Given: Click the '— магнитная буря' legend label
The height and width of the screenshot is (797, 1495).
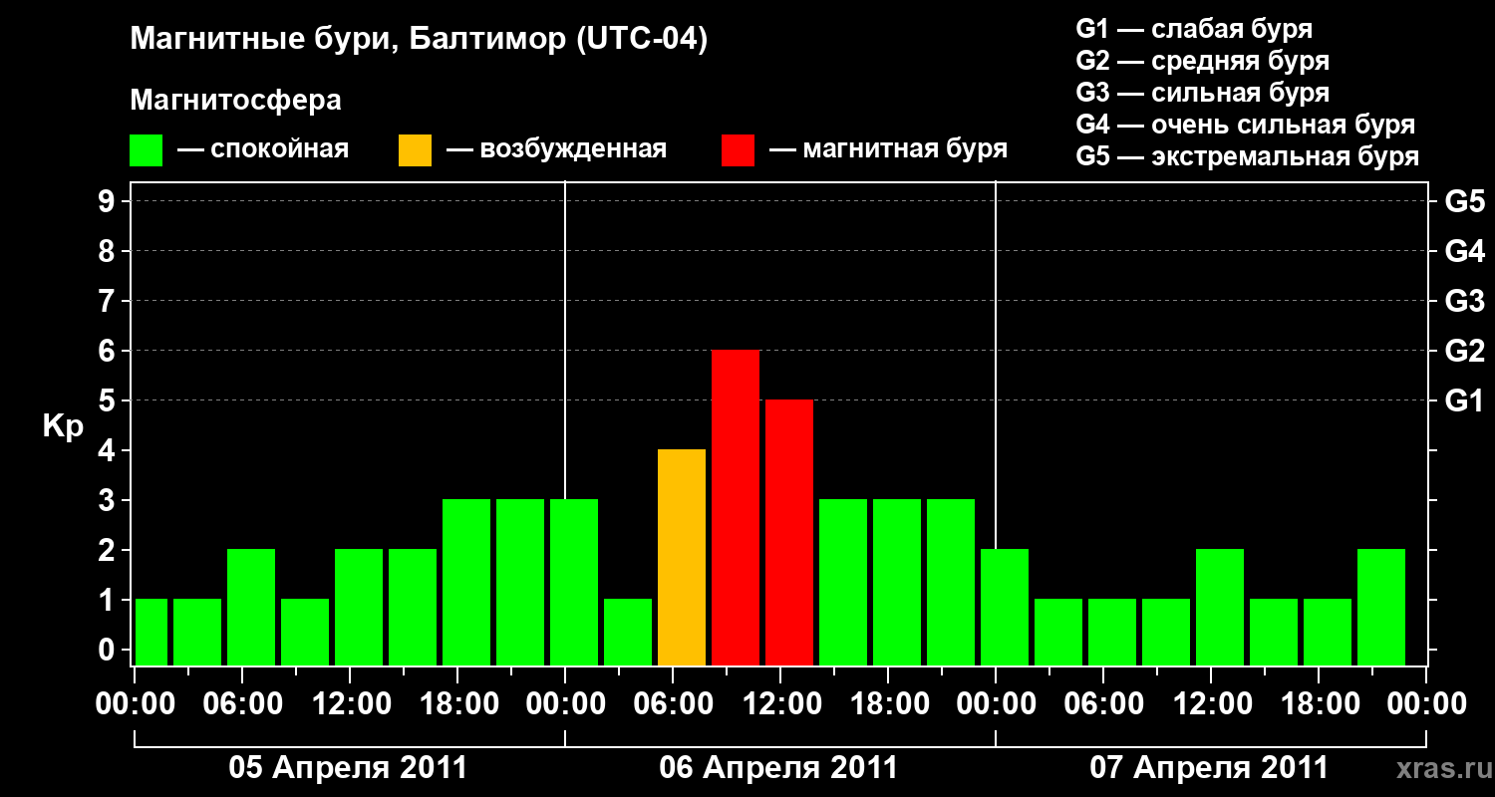Looking at the screenshot, I should 889,150.
